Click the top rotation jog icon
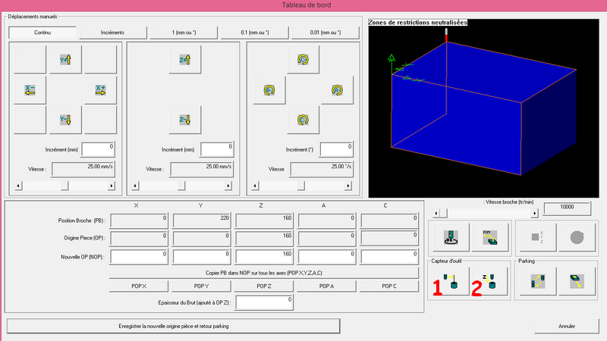607x341 pixels. (x=303, y=60)
